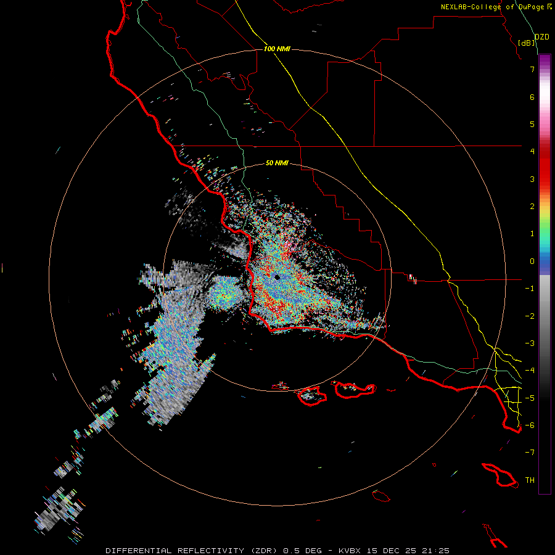Click the "4" value on the color scale
Viewport: 555px width, 555px height.
click(532, 152)
